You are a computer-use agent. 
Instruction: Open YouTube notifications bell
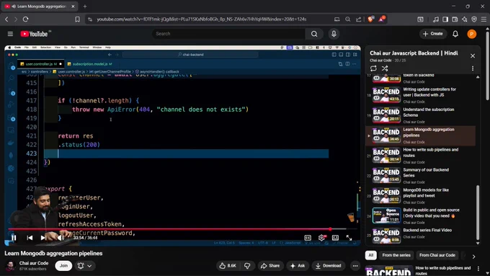tap(455, 34)
